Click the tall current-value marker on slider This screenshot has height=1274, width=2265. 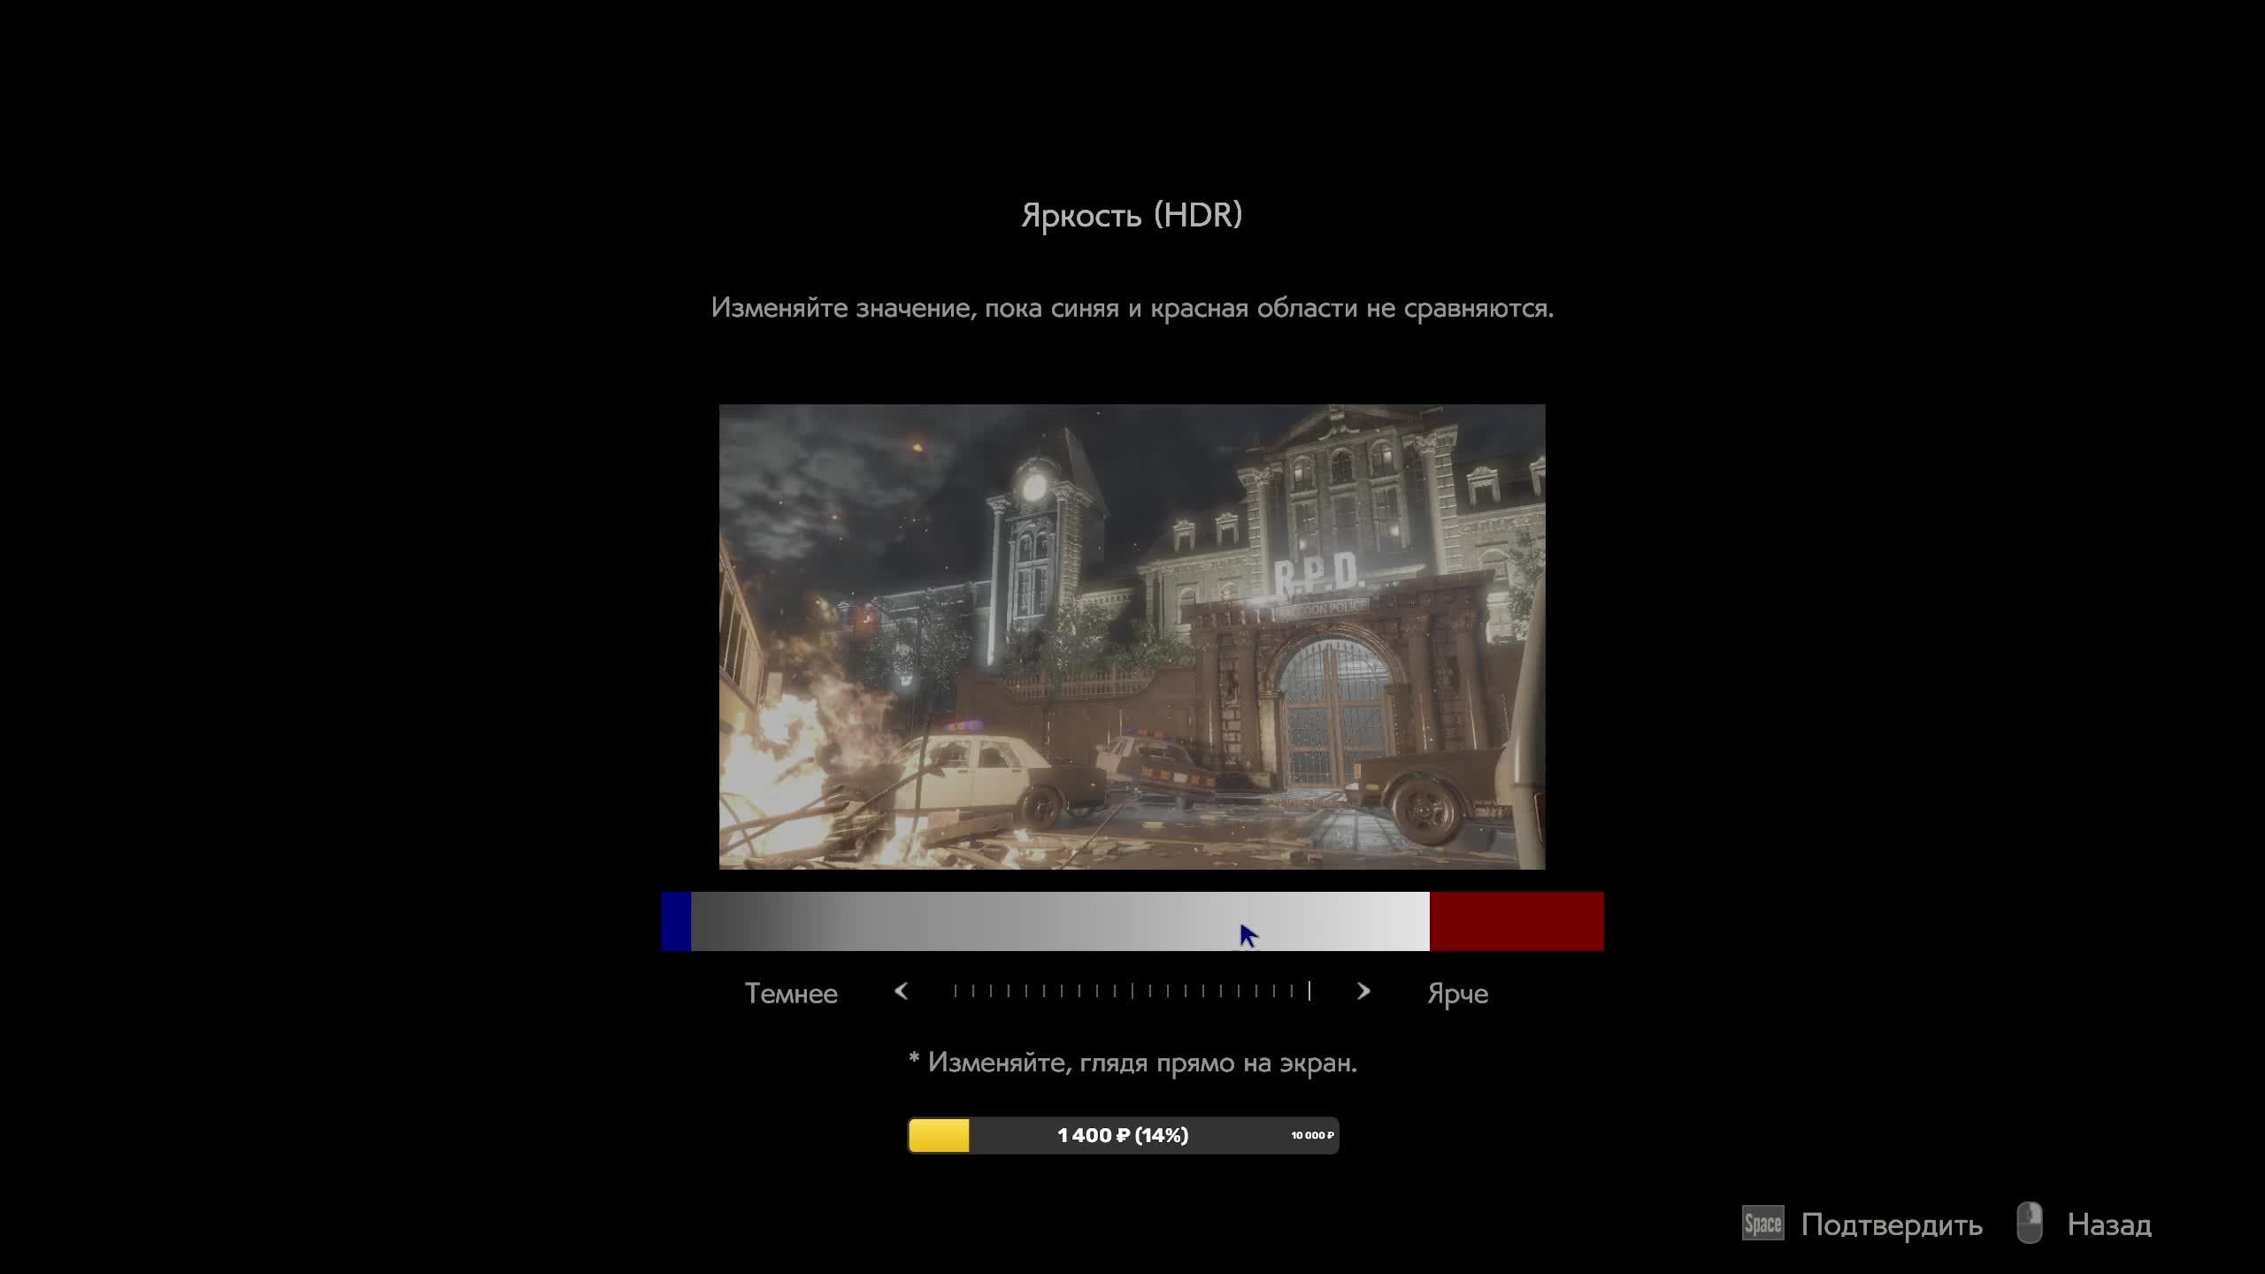(1309, 991)
